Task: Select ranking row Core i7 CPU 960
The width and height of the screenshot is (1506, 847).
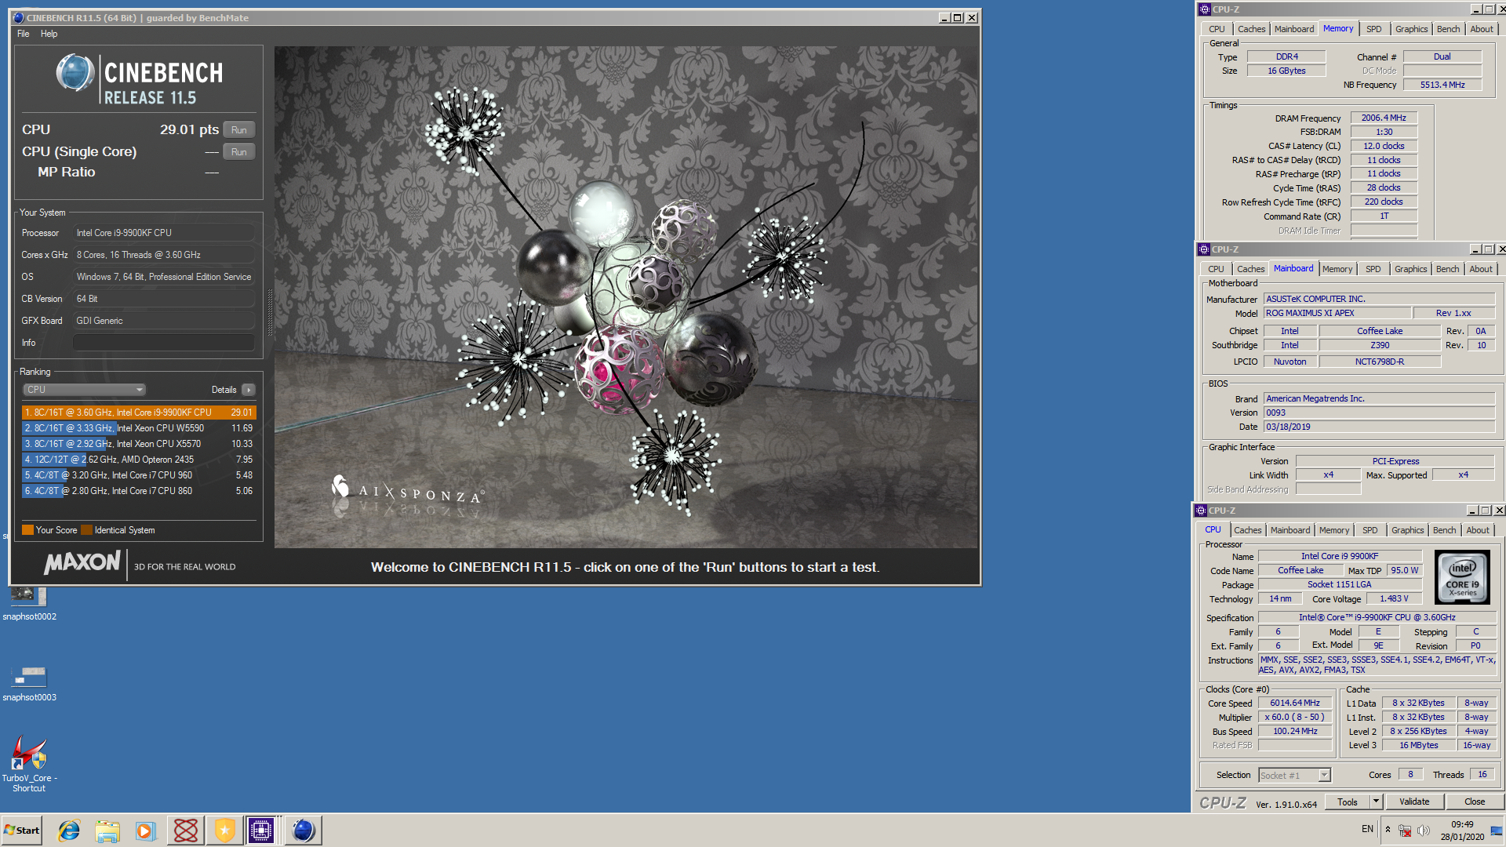Action: pyautogui.click(x=139, y=475)
